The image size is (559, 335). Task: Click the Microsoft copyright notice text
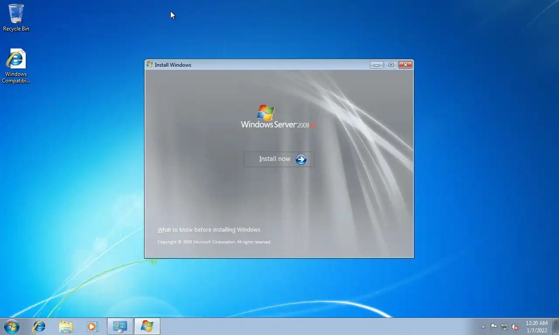point(214,242)
